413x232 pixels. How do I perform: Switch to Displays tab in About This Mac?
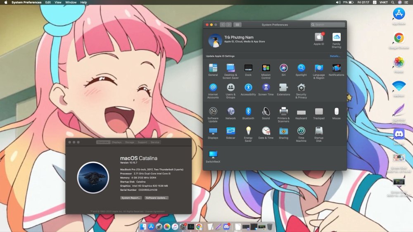pos(117,142)
